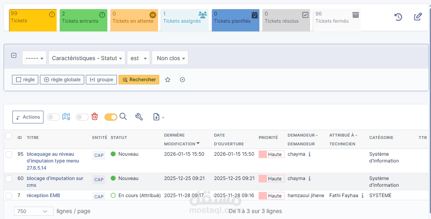Image resolution: width=431 pixels, height=219 pixels.
Task: Click the alert icon on Tickets entrants card
Action: [102, 14]
